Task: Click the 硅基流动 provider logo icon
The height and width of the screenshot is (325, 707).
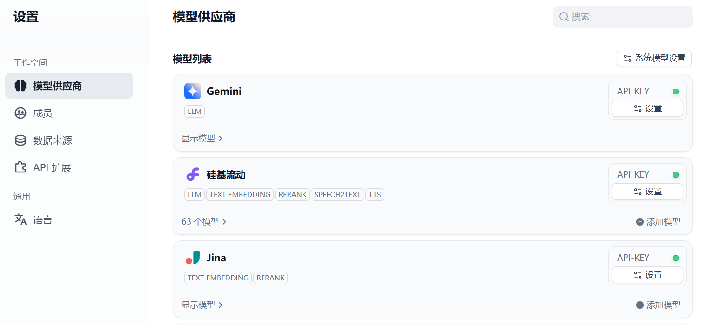Action: tap(192, 175)
